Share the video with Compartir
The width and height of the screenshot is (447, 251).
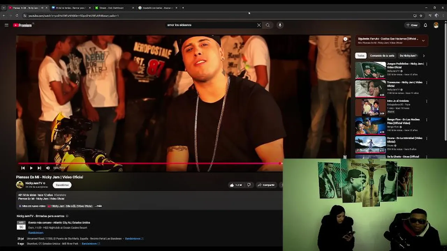tap(266, 185)
